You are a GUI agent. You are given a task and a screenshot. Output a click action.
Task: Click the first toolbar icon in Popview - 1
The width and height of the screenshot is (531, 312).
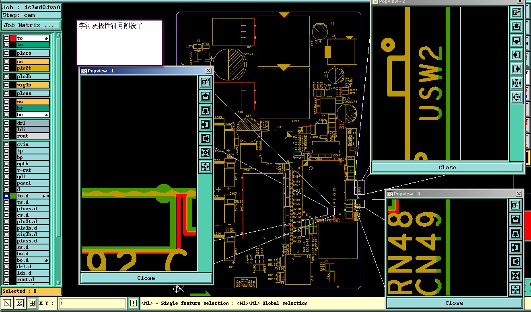[x=206, y=82]
